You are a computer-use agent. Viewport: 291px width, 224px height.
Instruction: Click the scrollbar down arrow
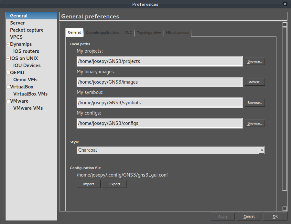[x=285, y=209]
